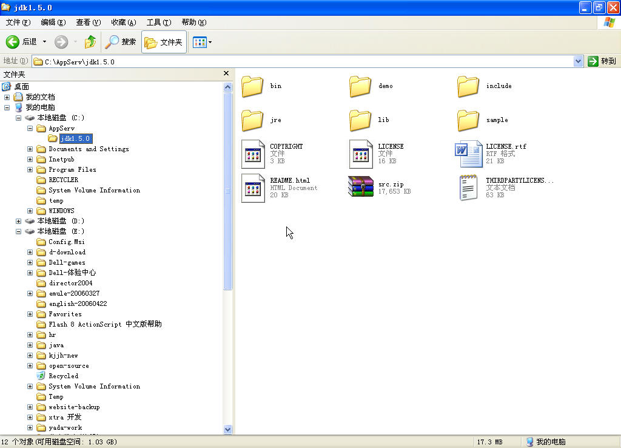Select the d-download folder in tree
621x448 pixels.
click(67, 252)
